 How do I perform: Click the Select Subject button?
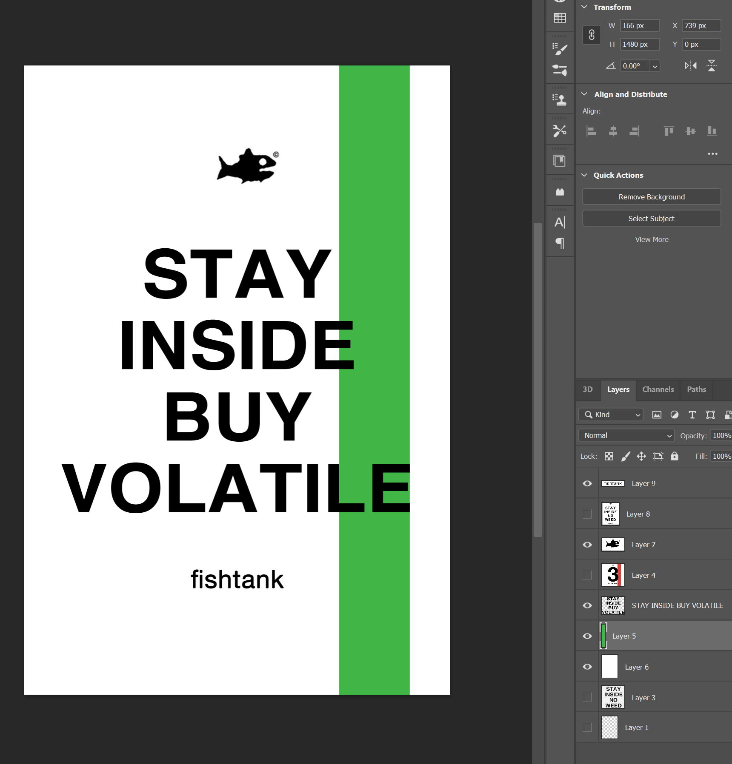(x=652, y=219)
